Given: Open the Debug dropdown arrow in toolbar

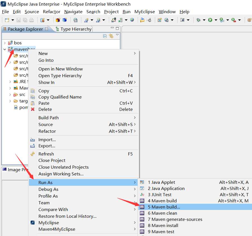Looking at the screenshot, I should pyautogui.click(x=204, y=20).
